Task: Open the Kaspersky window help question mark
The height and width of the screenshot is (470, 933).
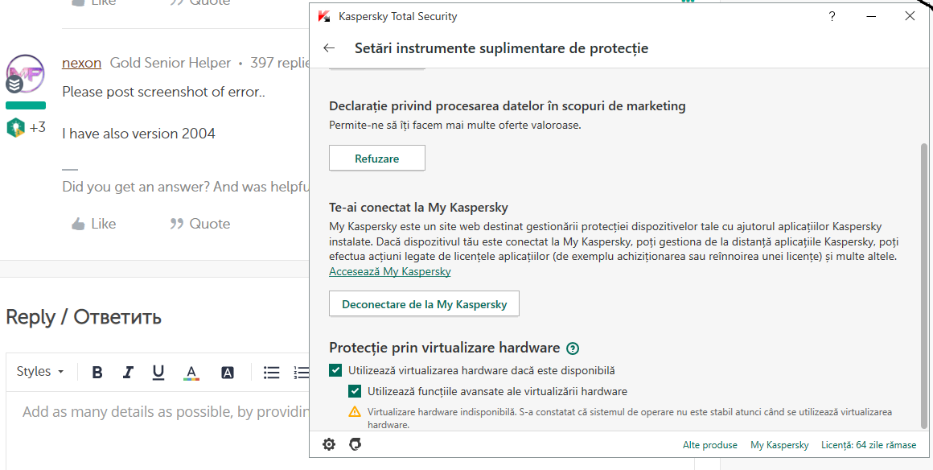Action: pyautogui.click(x=832, y=16)
